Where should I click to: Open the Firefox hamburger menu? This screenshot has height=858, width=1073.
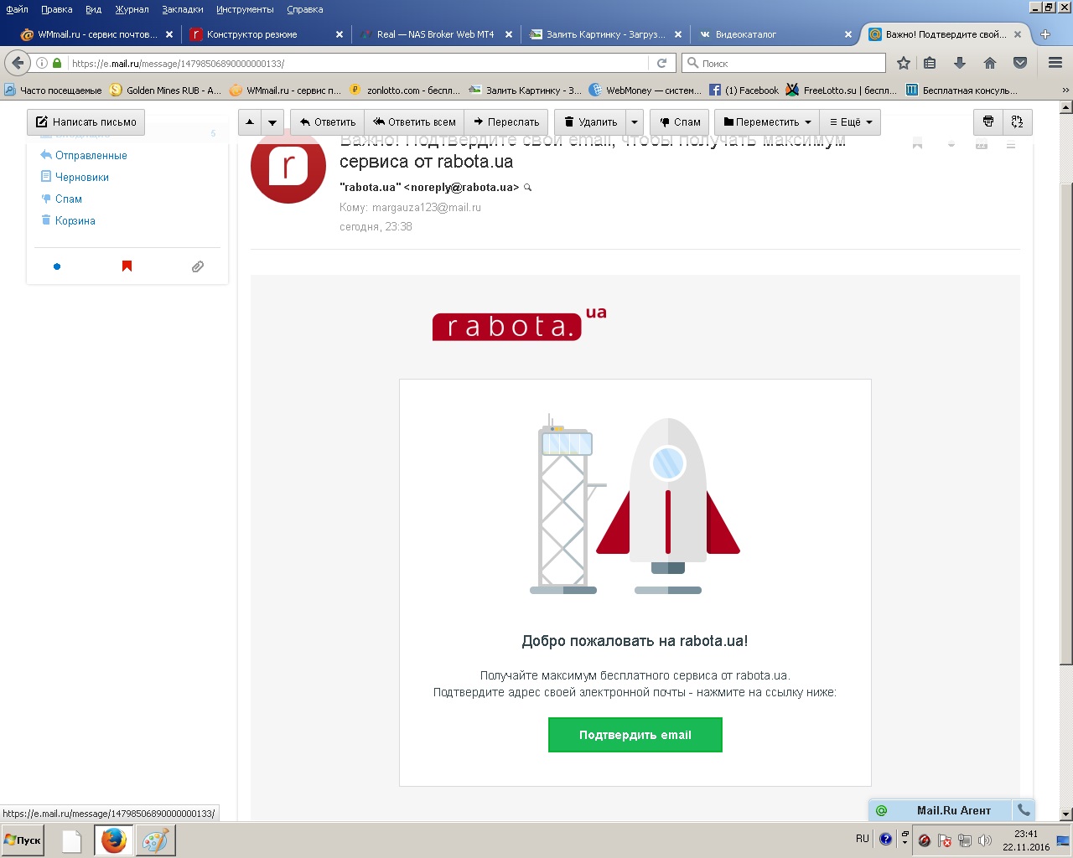pyautogui.click(x=1055, y=63)
